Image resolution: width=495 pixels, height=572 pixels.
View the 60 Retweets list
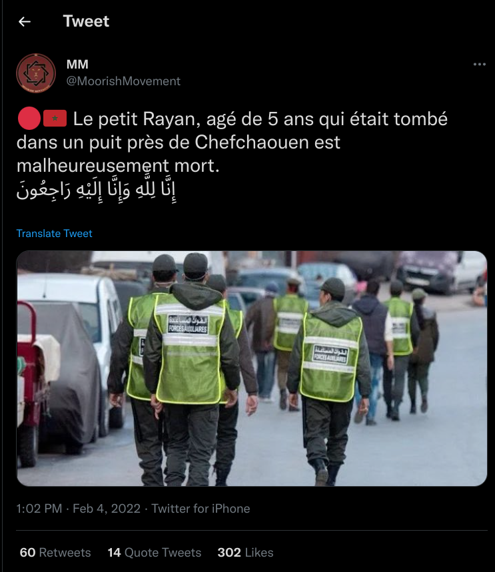coord(55,552)
